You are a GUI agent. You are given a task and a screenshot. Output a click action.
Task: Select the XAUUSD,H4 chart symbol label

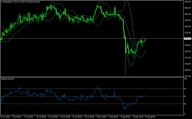[8, 2]
